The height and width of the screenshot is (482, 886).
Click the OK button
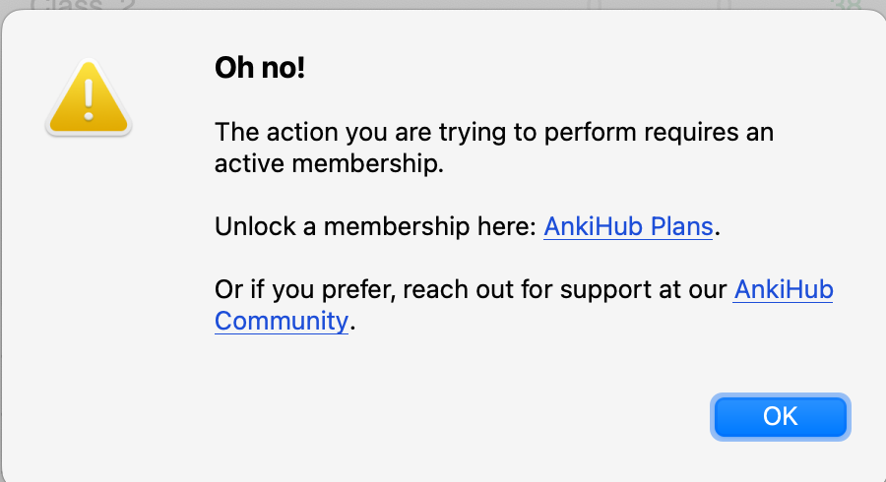pyautogui.click(x=781, y=416)
